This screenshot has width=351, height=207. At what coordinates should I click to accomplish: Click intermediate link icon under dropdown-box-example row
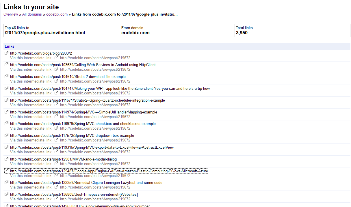(57, 140)
